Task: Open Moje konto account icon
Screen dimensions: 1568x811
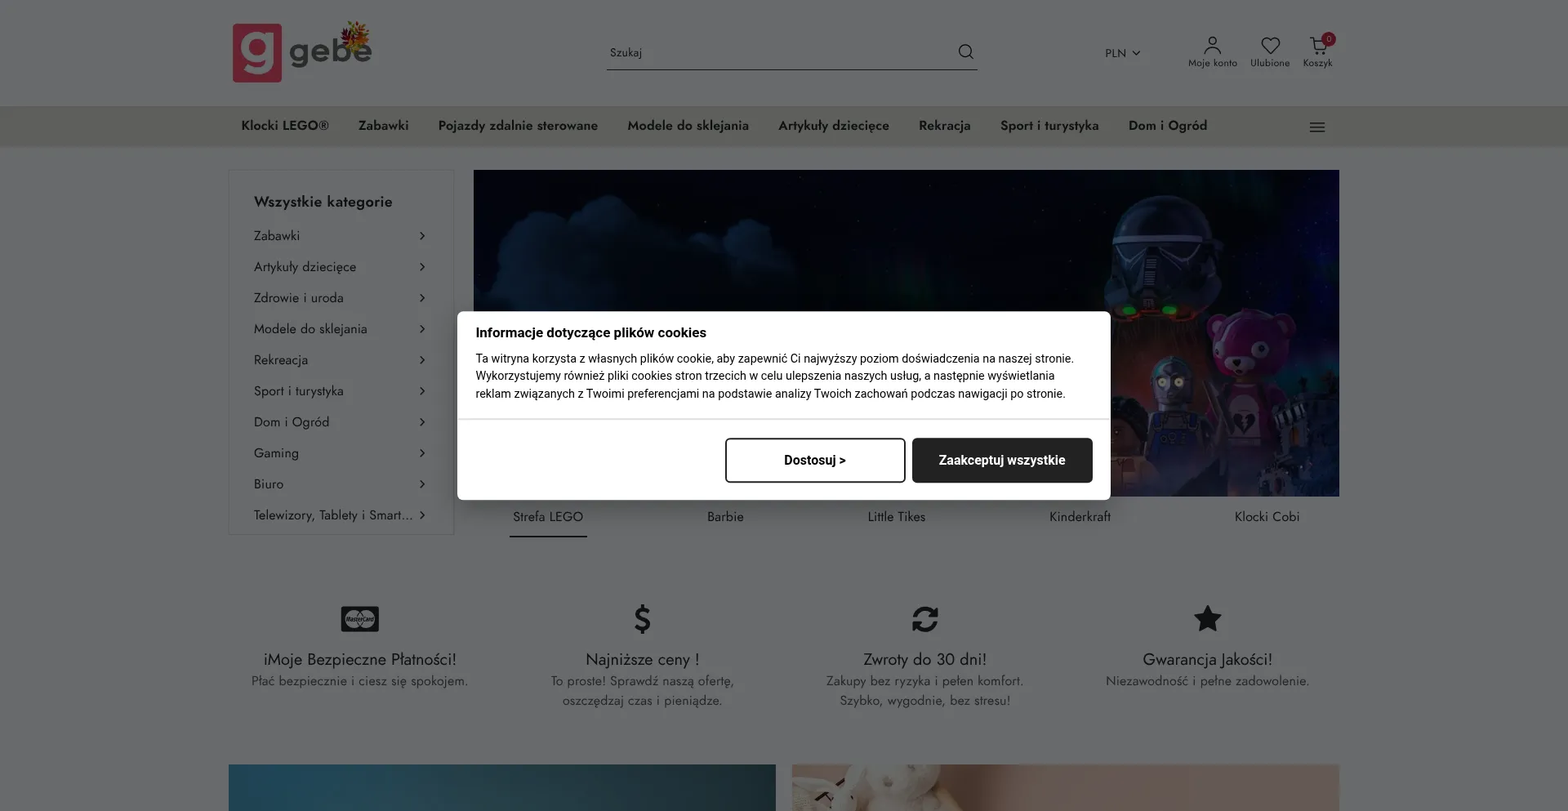Action: point(1212,51)
